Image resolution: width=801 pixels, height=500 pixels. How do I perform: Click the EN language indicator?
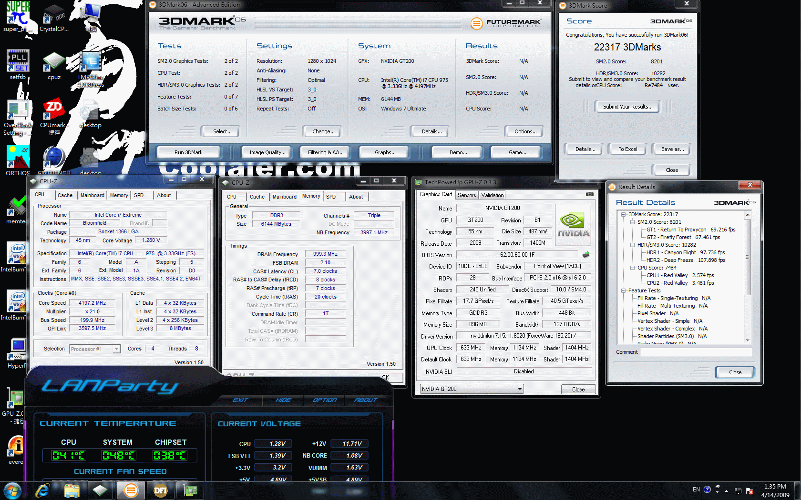tap(696, 489)
